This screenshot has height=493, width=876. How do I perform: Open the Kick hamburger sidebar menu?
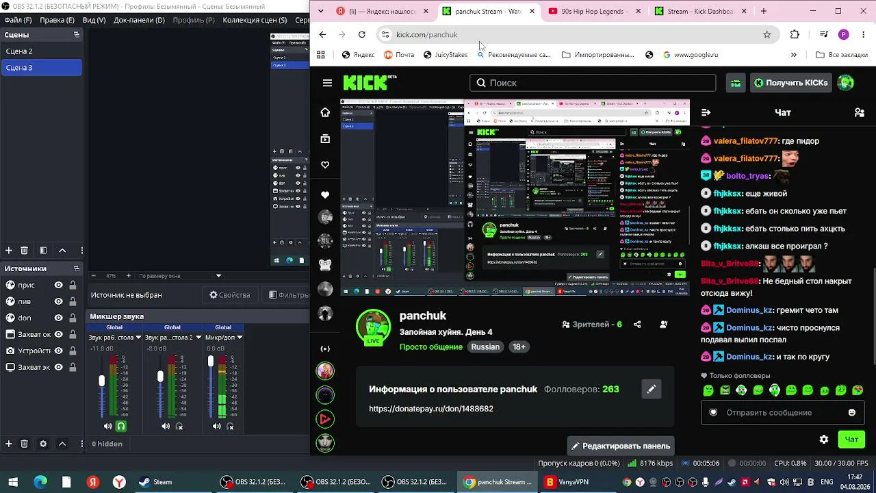[327, 83]
